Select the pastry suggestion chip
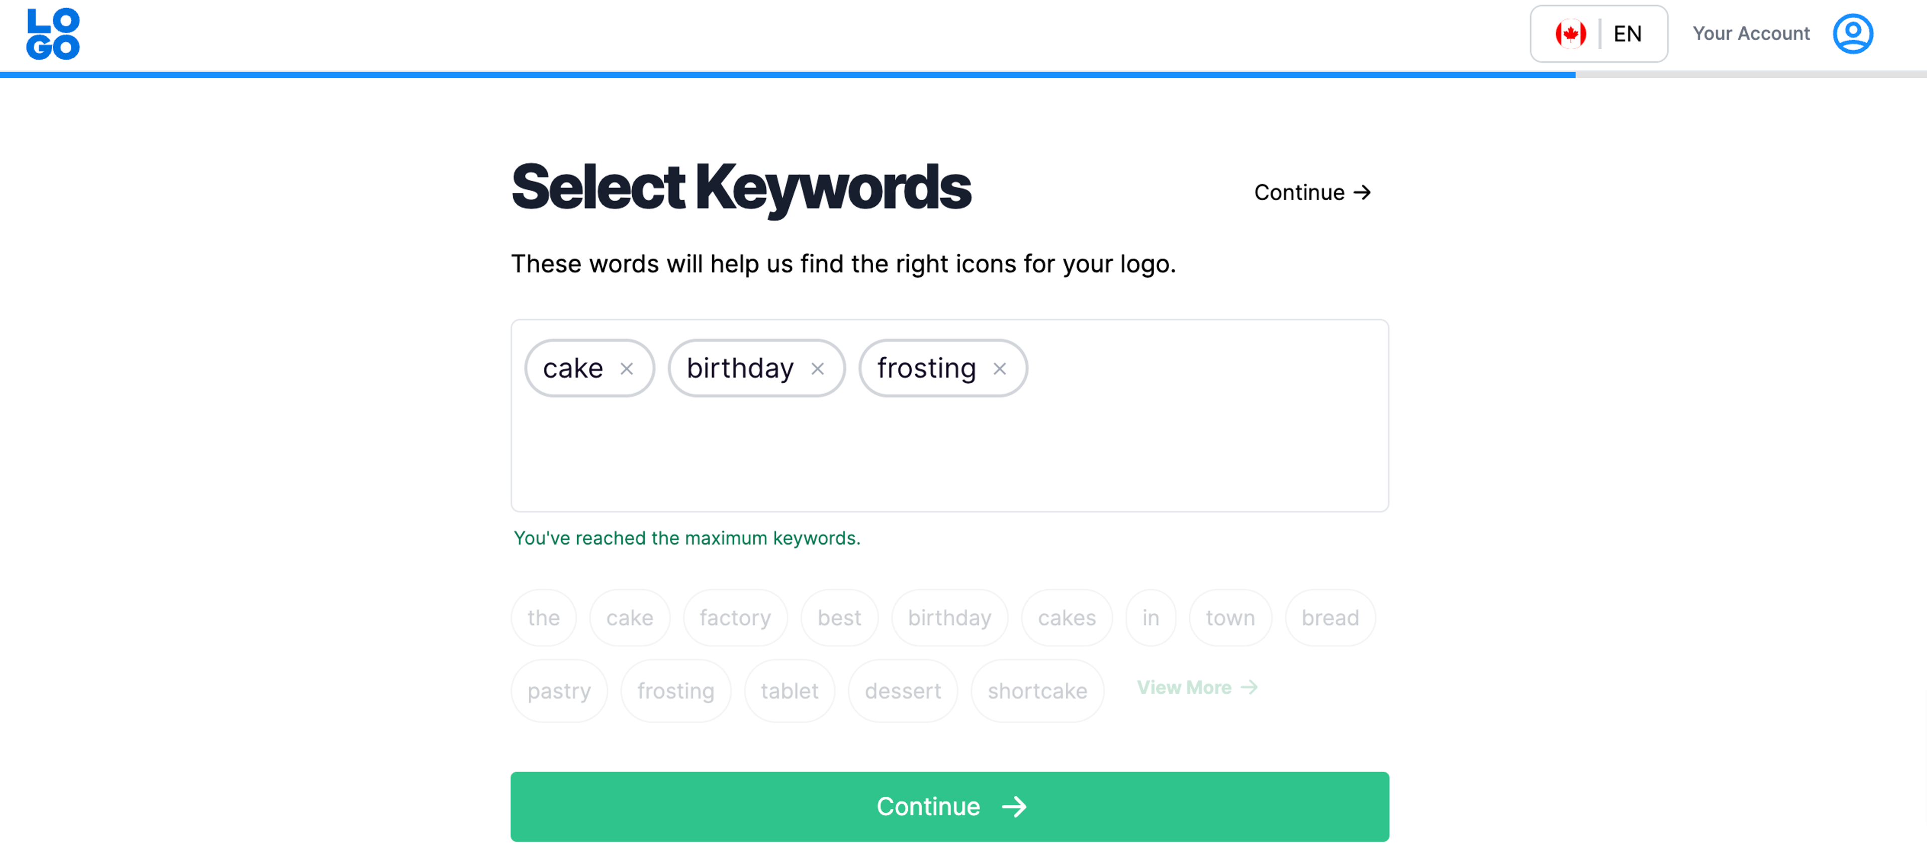Screen dimensions: 1927x866 coord(559,691)
